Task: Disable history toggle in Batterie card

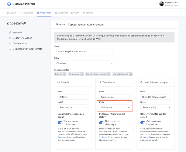Action: pos(60,123)
